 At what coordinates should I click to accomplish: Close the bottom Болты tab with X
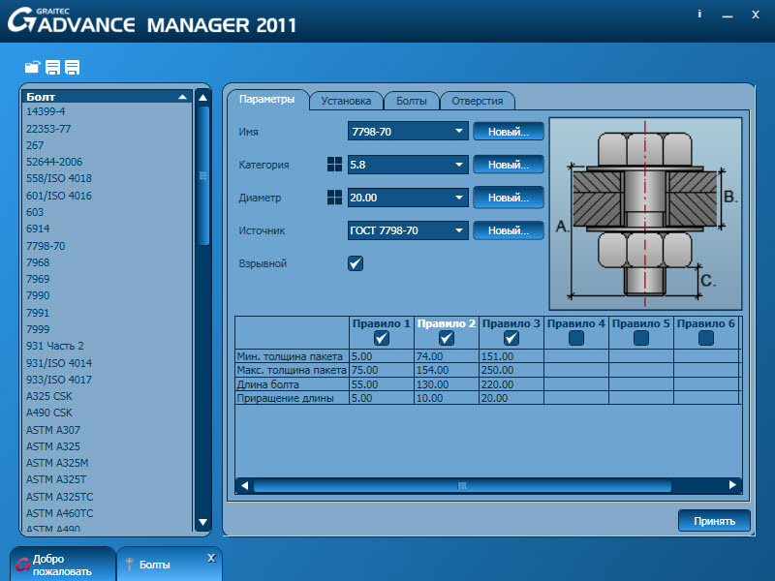tap(211, 559)
